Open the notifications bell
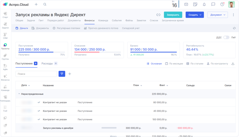 (204, 4)
